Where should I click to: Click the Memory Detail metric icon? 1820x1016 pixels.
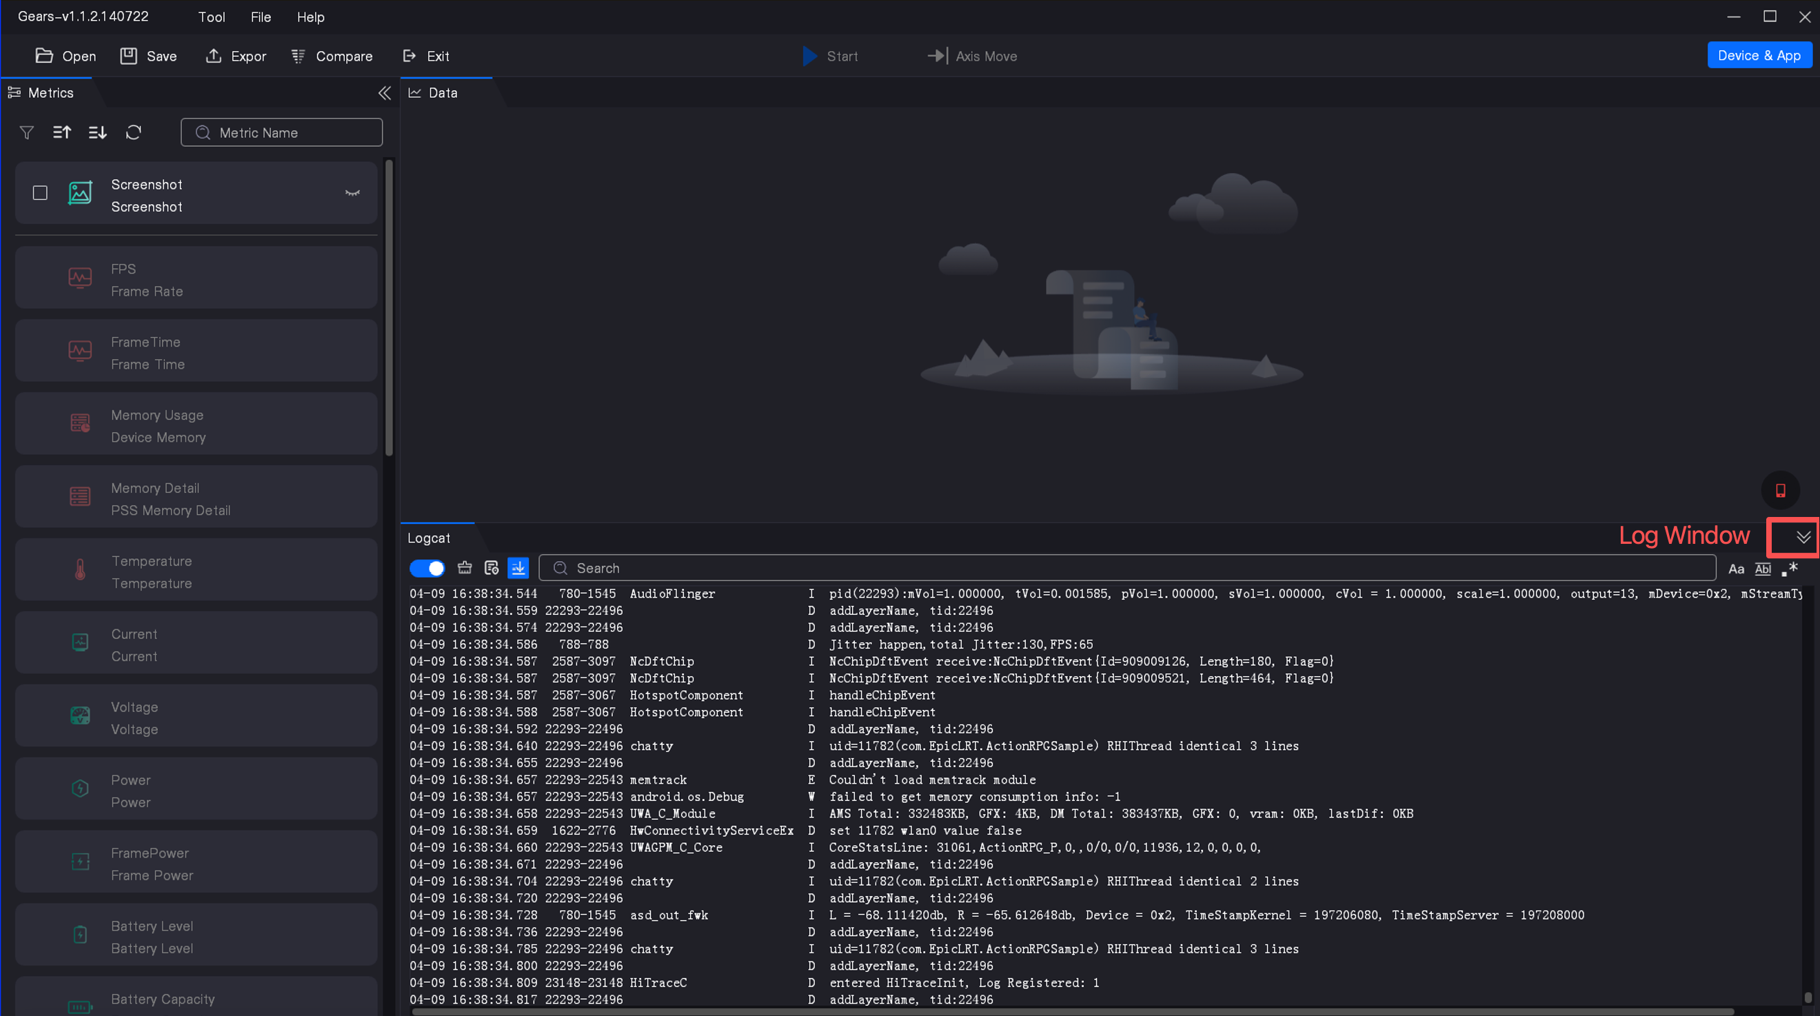tap(80, 497)
